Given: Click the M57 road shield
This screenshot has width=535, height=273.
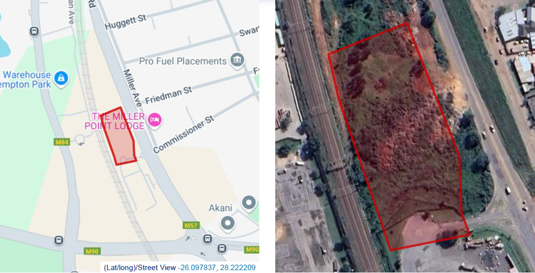Looking at the screenshot, I should (191, 225).
